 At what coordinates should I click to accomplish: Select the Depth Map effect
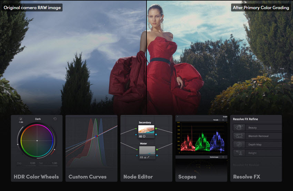257,145
